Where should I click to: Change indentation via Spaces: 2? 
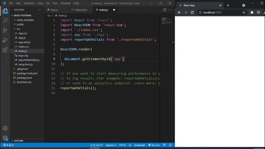click(111, 145)
